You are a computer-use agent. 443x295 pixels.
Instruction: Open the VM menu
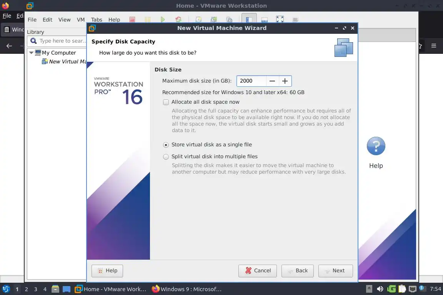pos(81,20)
